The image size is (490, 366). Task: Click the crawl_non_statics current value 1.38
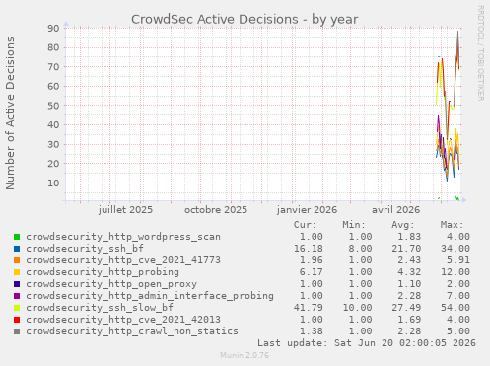click(312, 331)
